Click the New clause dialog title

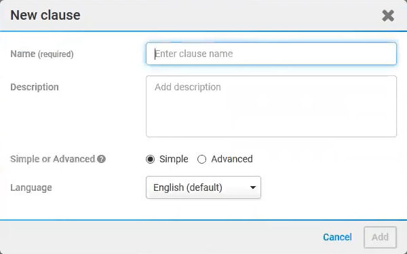pyautogui.click(x=45, y=15)
